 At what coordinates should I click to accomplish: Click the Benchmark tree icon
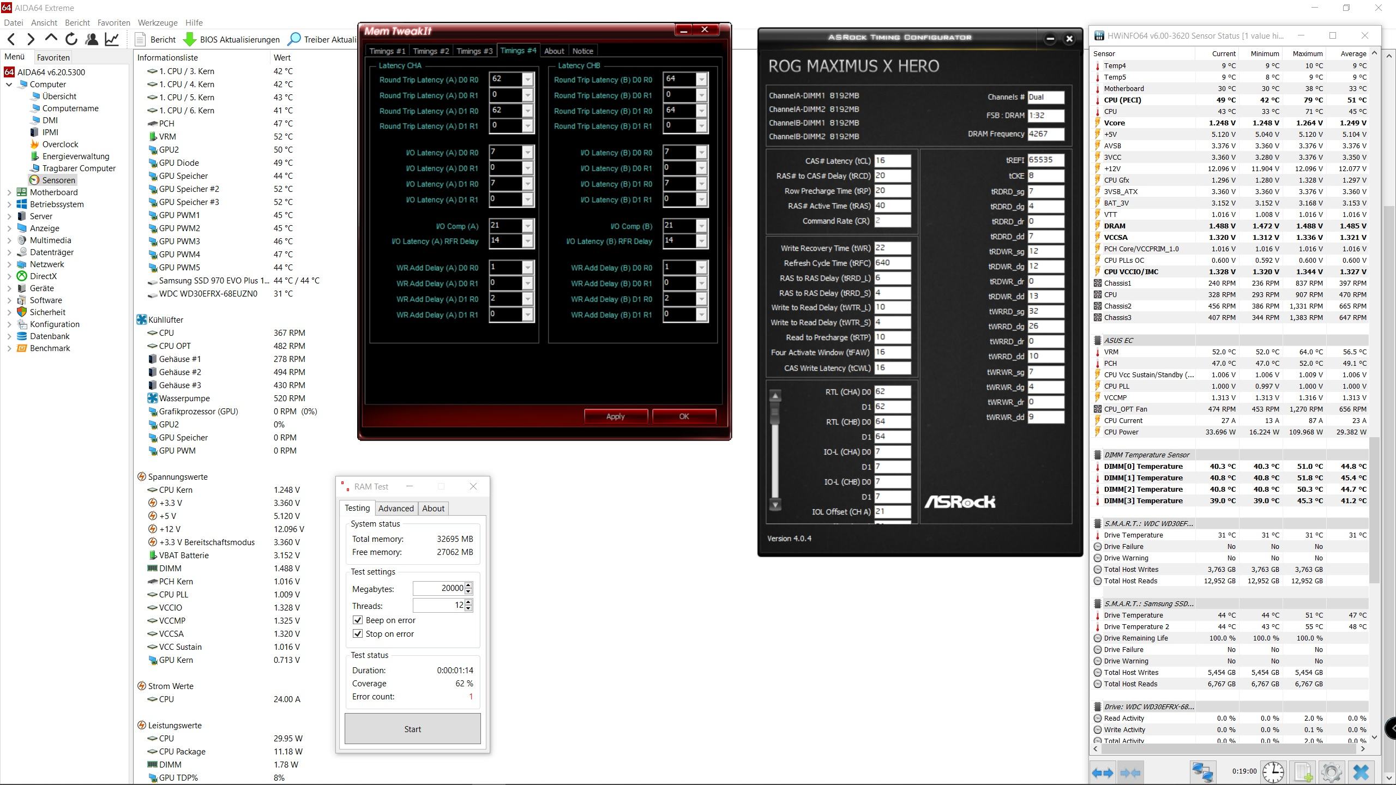point(22,348)
